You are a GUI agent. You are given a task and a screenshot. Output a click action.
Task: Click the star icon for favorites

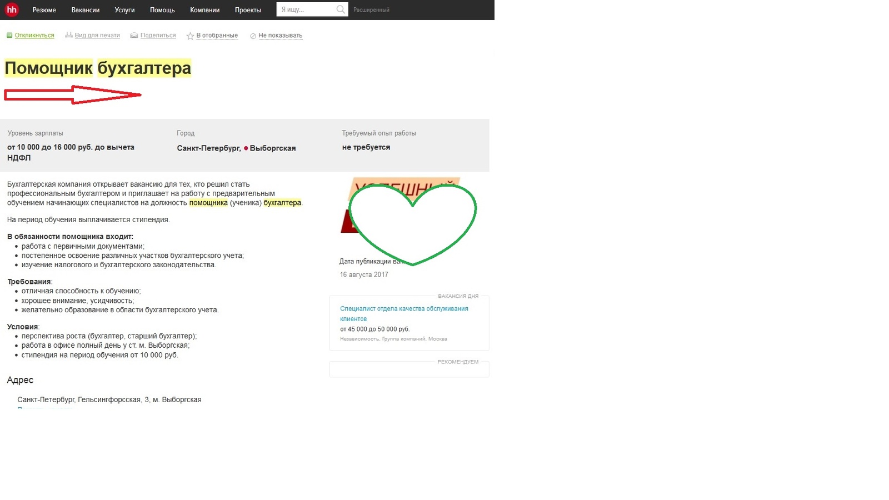click(190, 36)
